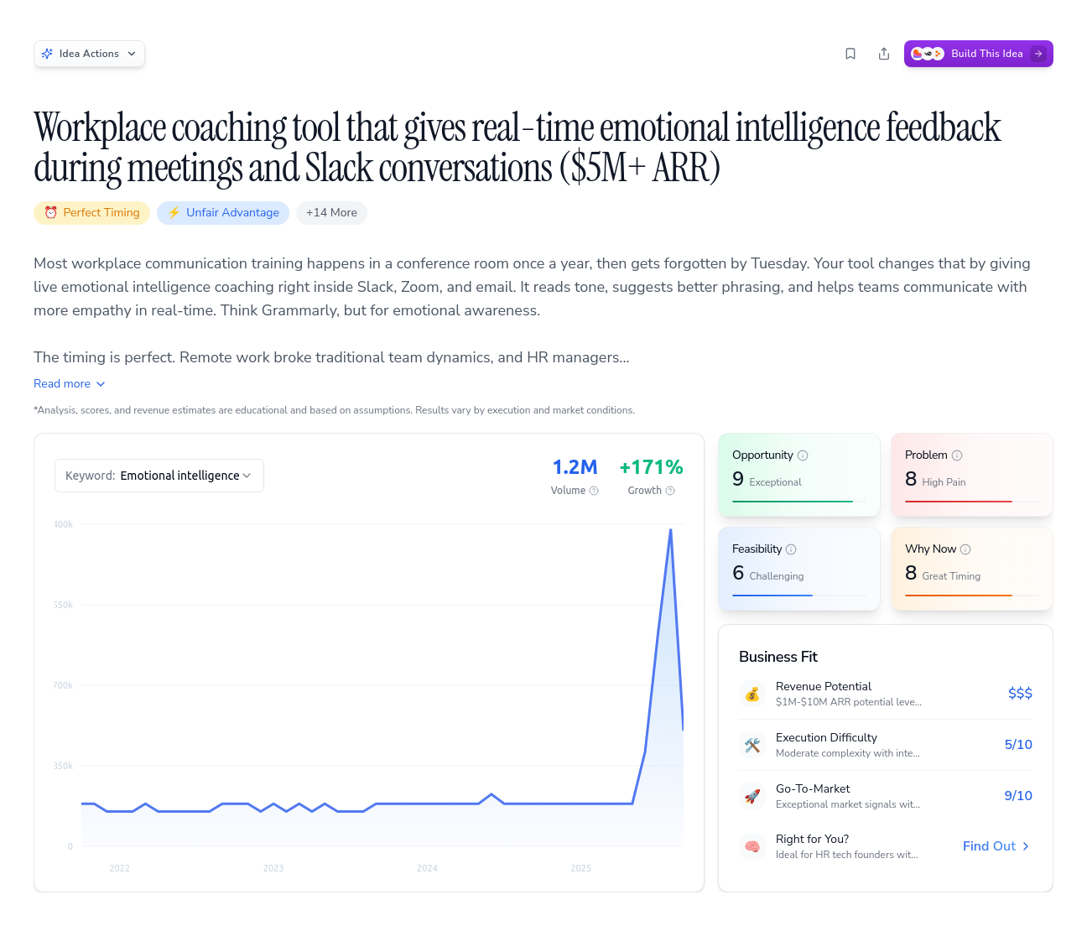Viewport: 1087px width, 926px height.
Task: Select the Unfair Advantage badge
Action: (x=222, y=212)
